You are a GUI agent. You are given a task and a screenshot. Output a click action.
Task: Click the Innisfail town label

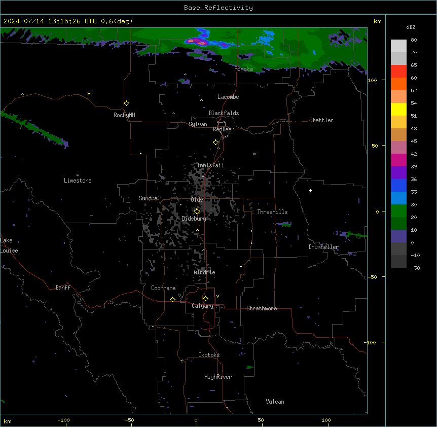coord(210,165)
